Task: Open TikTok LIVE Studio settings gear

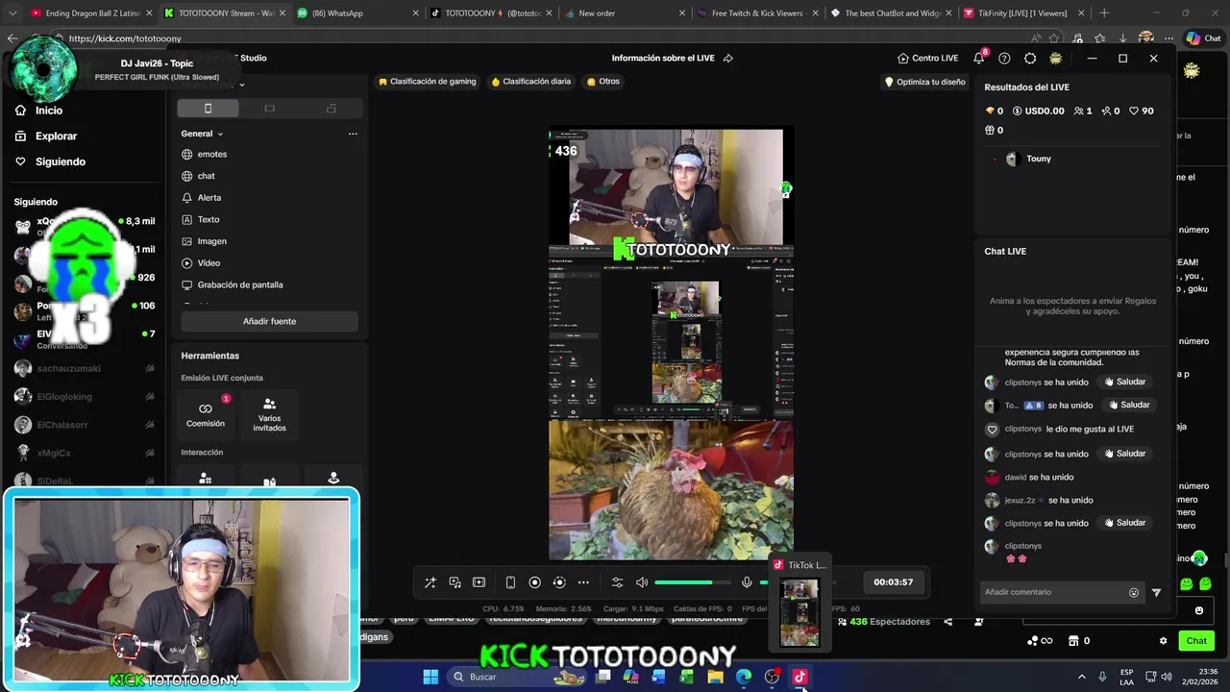Action: pyautogui.click(x=1030, y=58)
